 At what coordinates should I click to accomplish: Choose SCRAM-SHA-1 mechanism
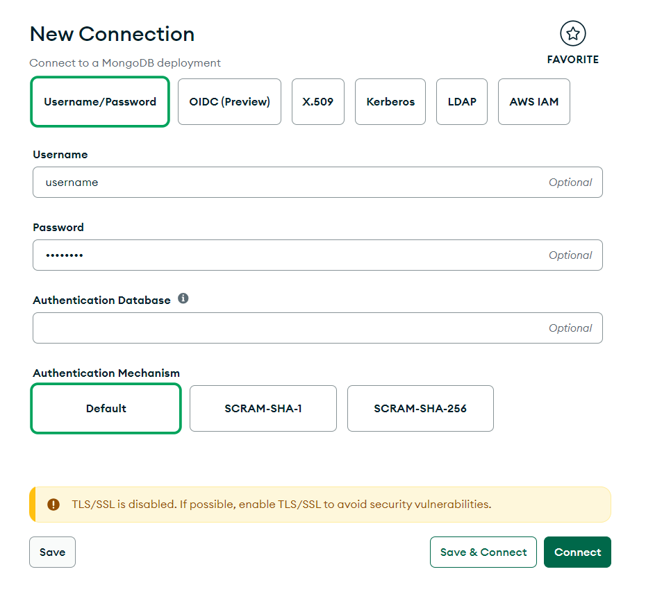263,409
